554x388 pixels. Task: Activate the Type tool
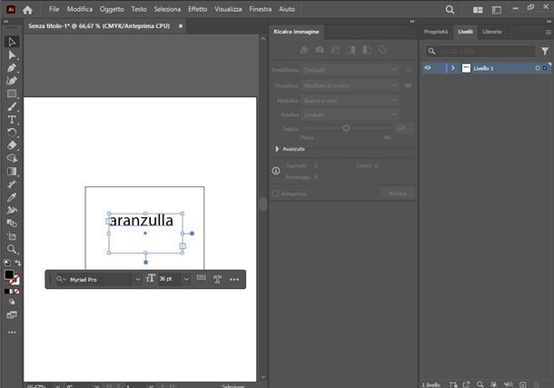[x=12, y=119]
